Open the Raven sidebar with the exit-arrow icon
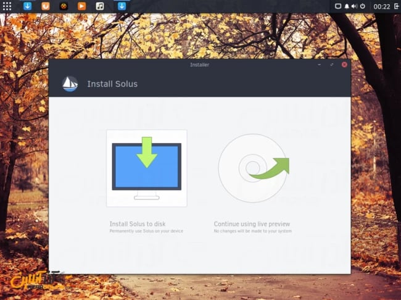401x300 pixels. (397, 6)
